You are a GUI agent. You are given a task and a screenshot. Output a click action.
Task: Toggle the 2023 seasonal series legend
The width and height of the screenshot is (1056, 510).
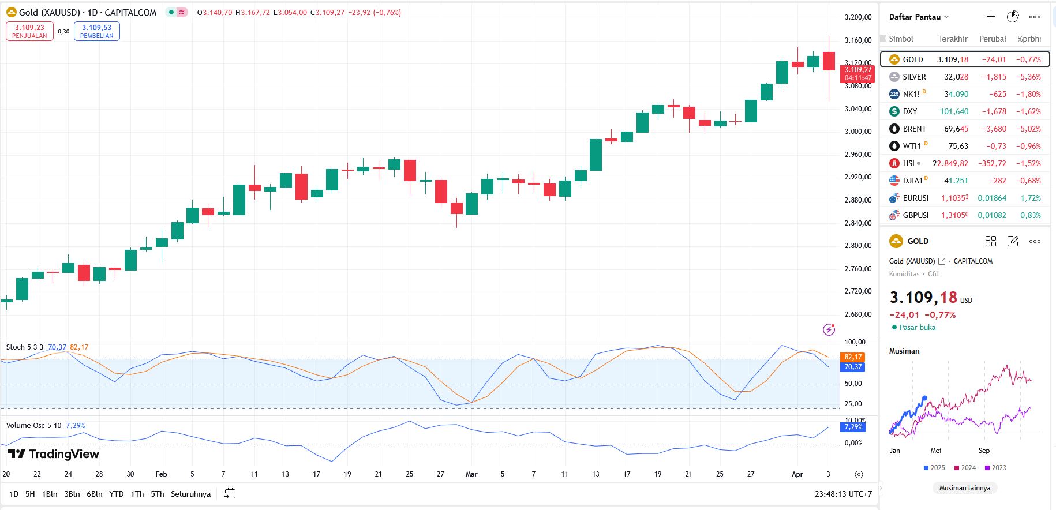(995, 468)
